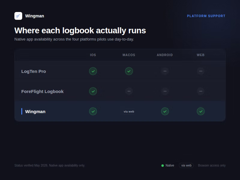Image resolution: width=240 pixels, height=180 pixels.
Task: Click ForeFlight Logbook's iOS checkmark icon
Action: [x=93, y=91]
